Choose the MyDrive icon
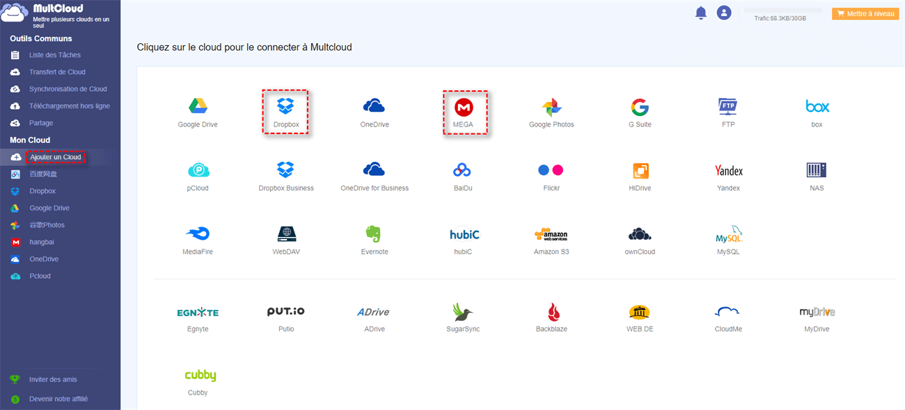 pyautogui.click(x=817, y=312)
